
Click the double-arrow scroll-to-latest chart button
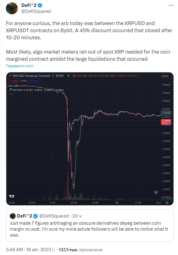click(x=156, y=193)
